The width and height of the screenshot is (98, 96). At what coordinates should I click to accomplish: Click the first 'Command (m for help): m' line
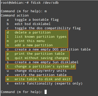tap(24, 11)
